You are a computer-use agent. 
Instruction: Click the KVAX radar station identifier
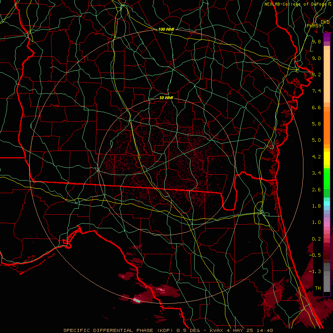216,330
